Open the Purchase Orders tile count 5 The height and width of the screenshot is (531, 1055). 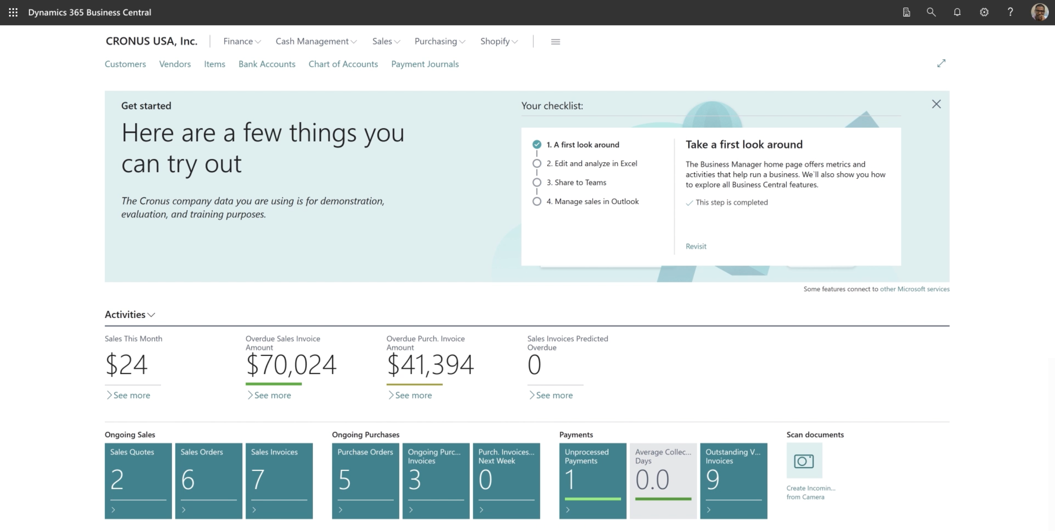pos(345,479)
